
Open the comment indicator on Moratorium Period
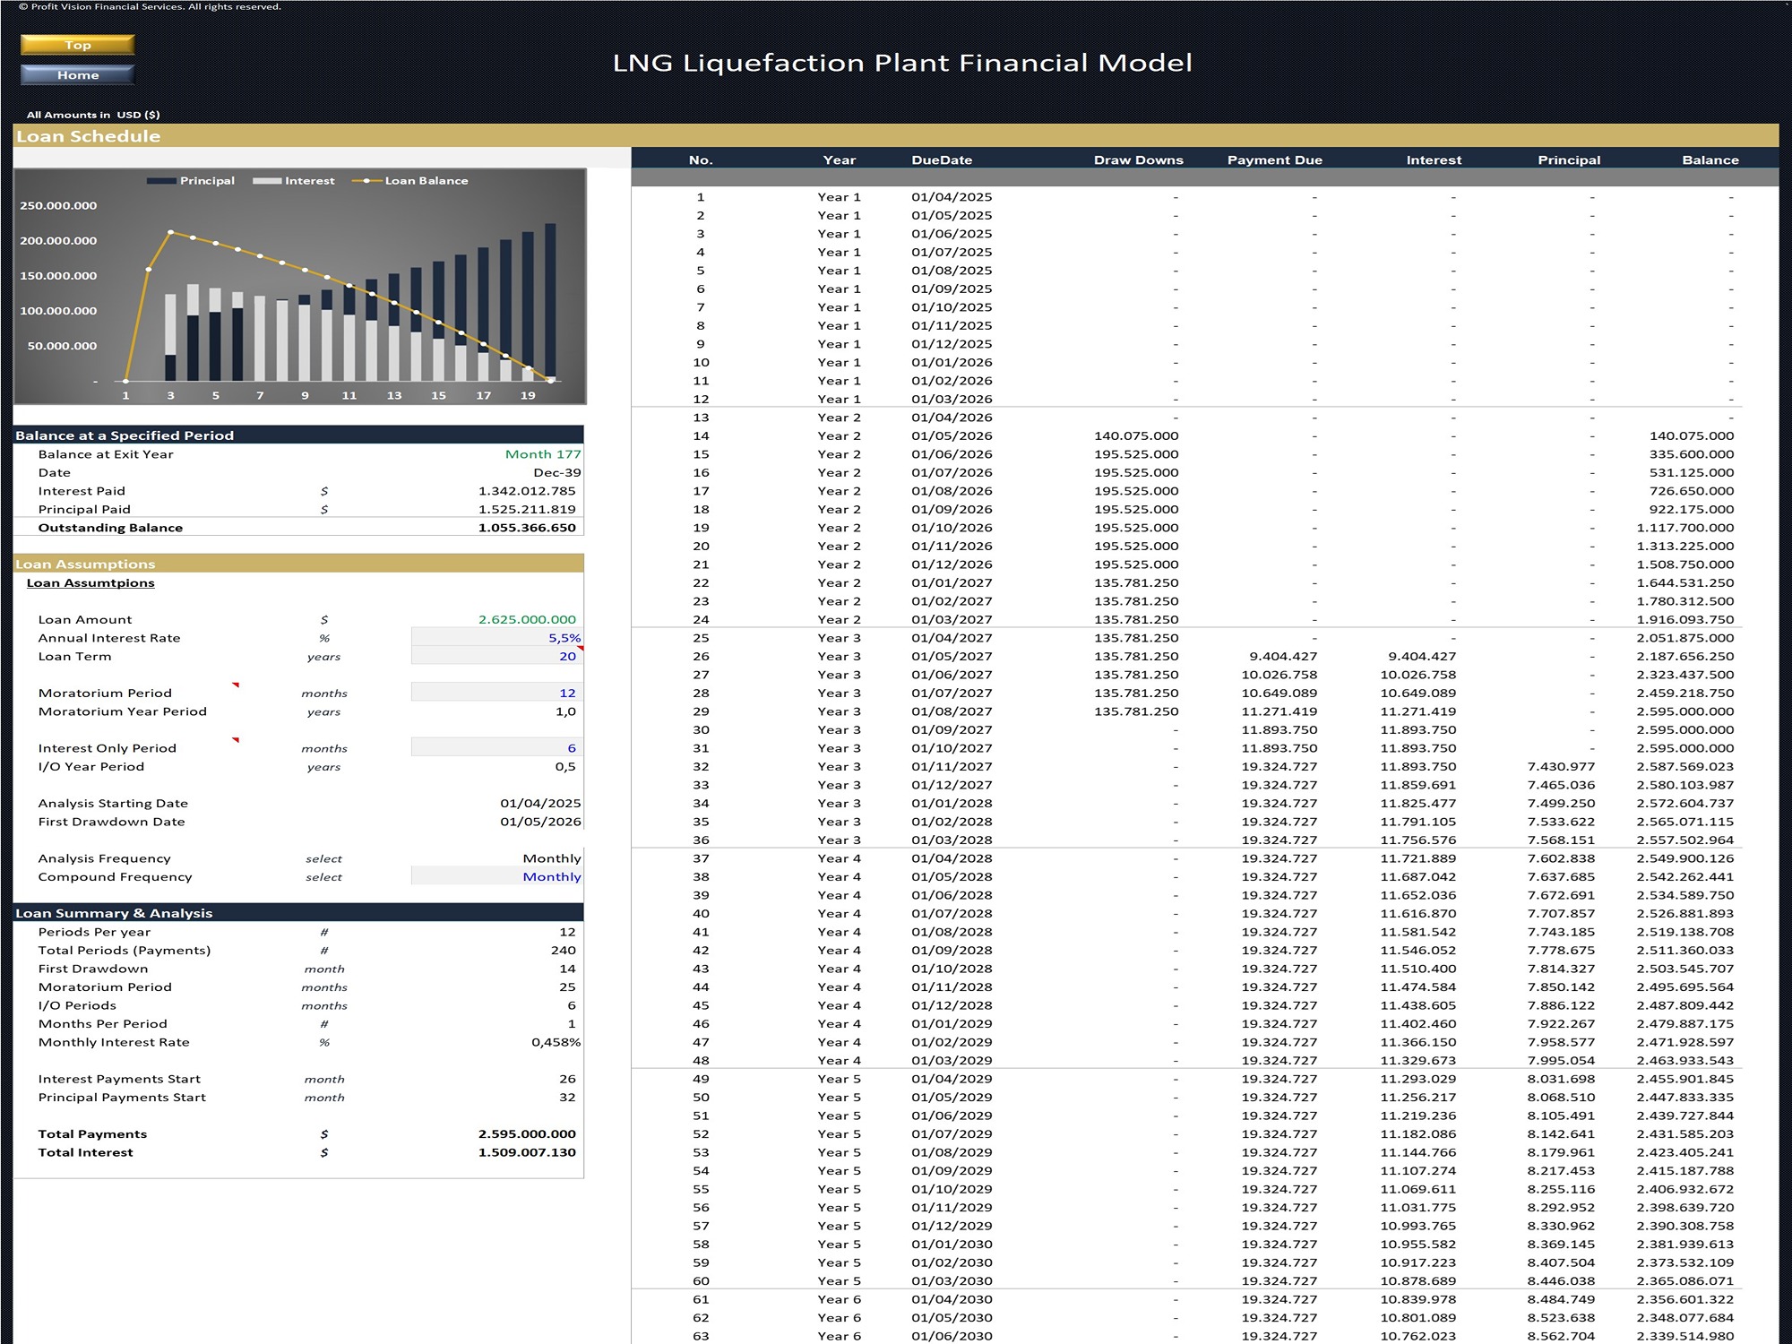(x=235, y=686)
